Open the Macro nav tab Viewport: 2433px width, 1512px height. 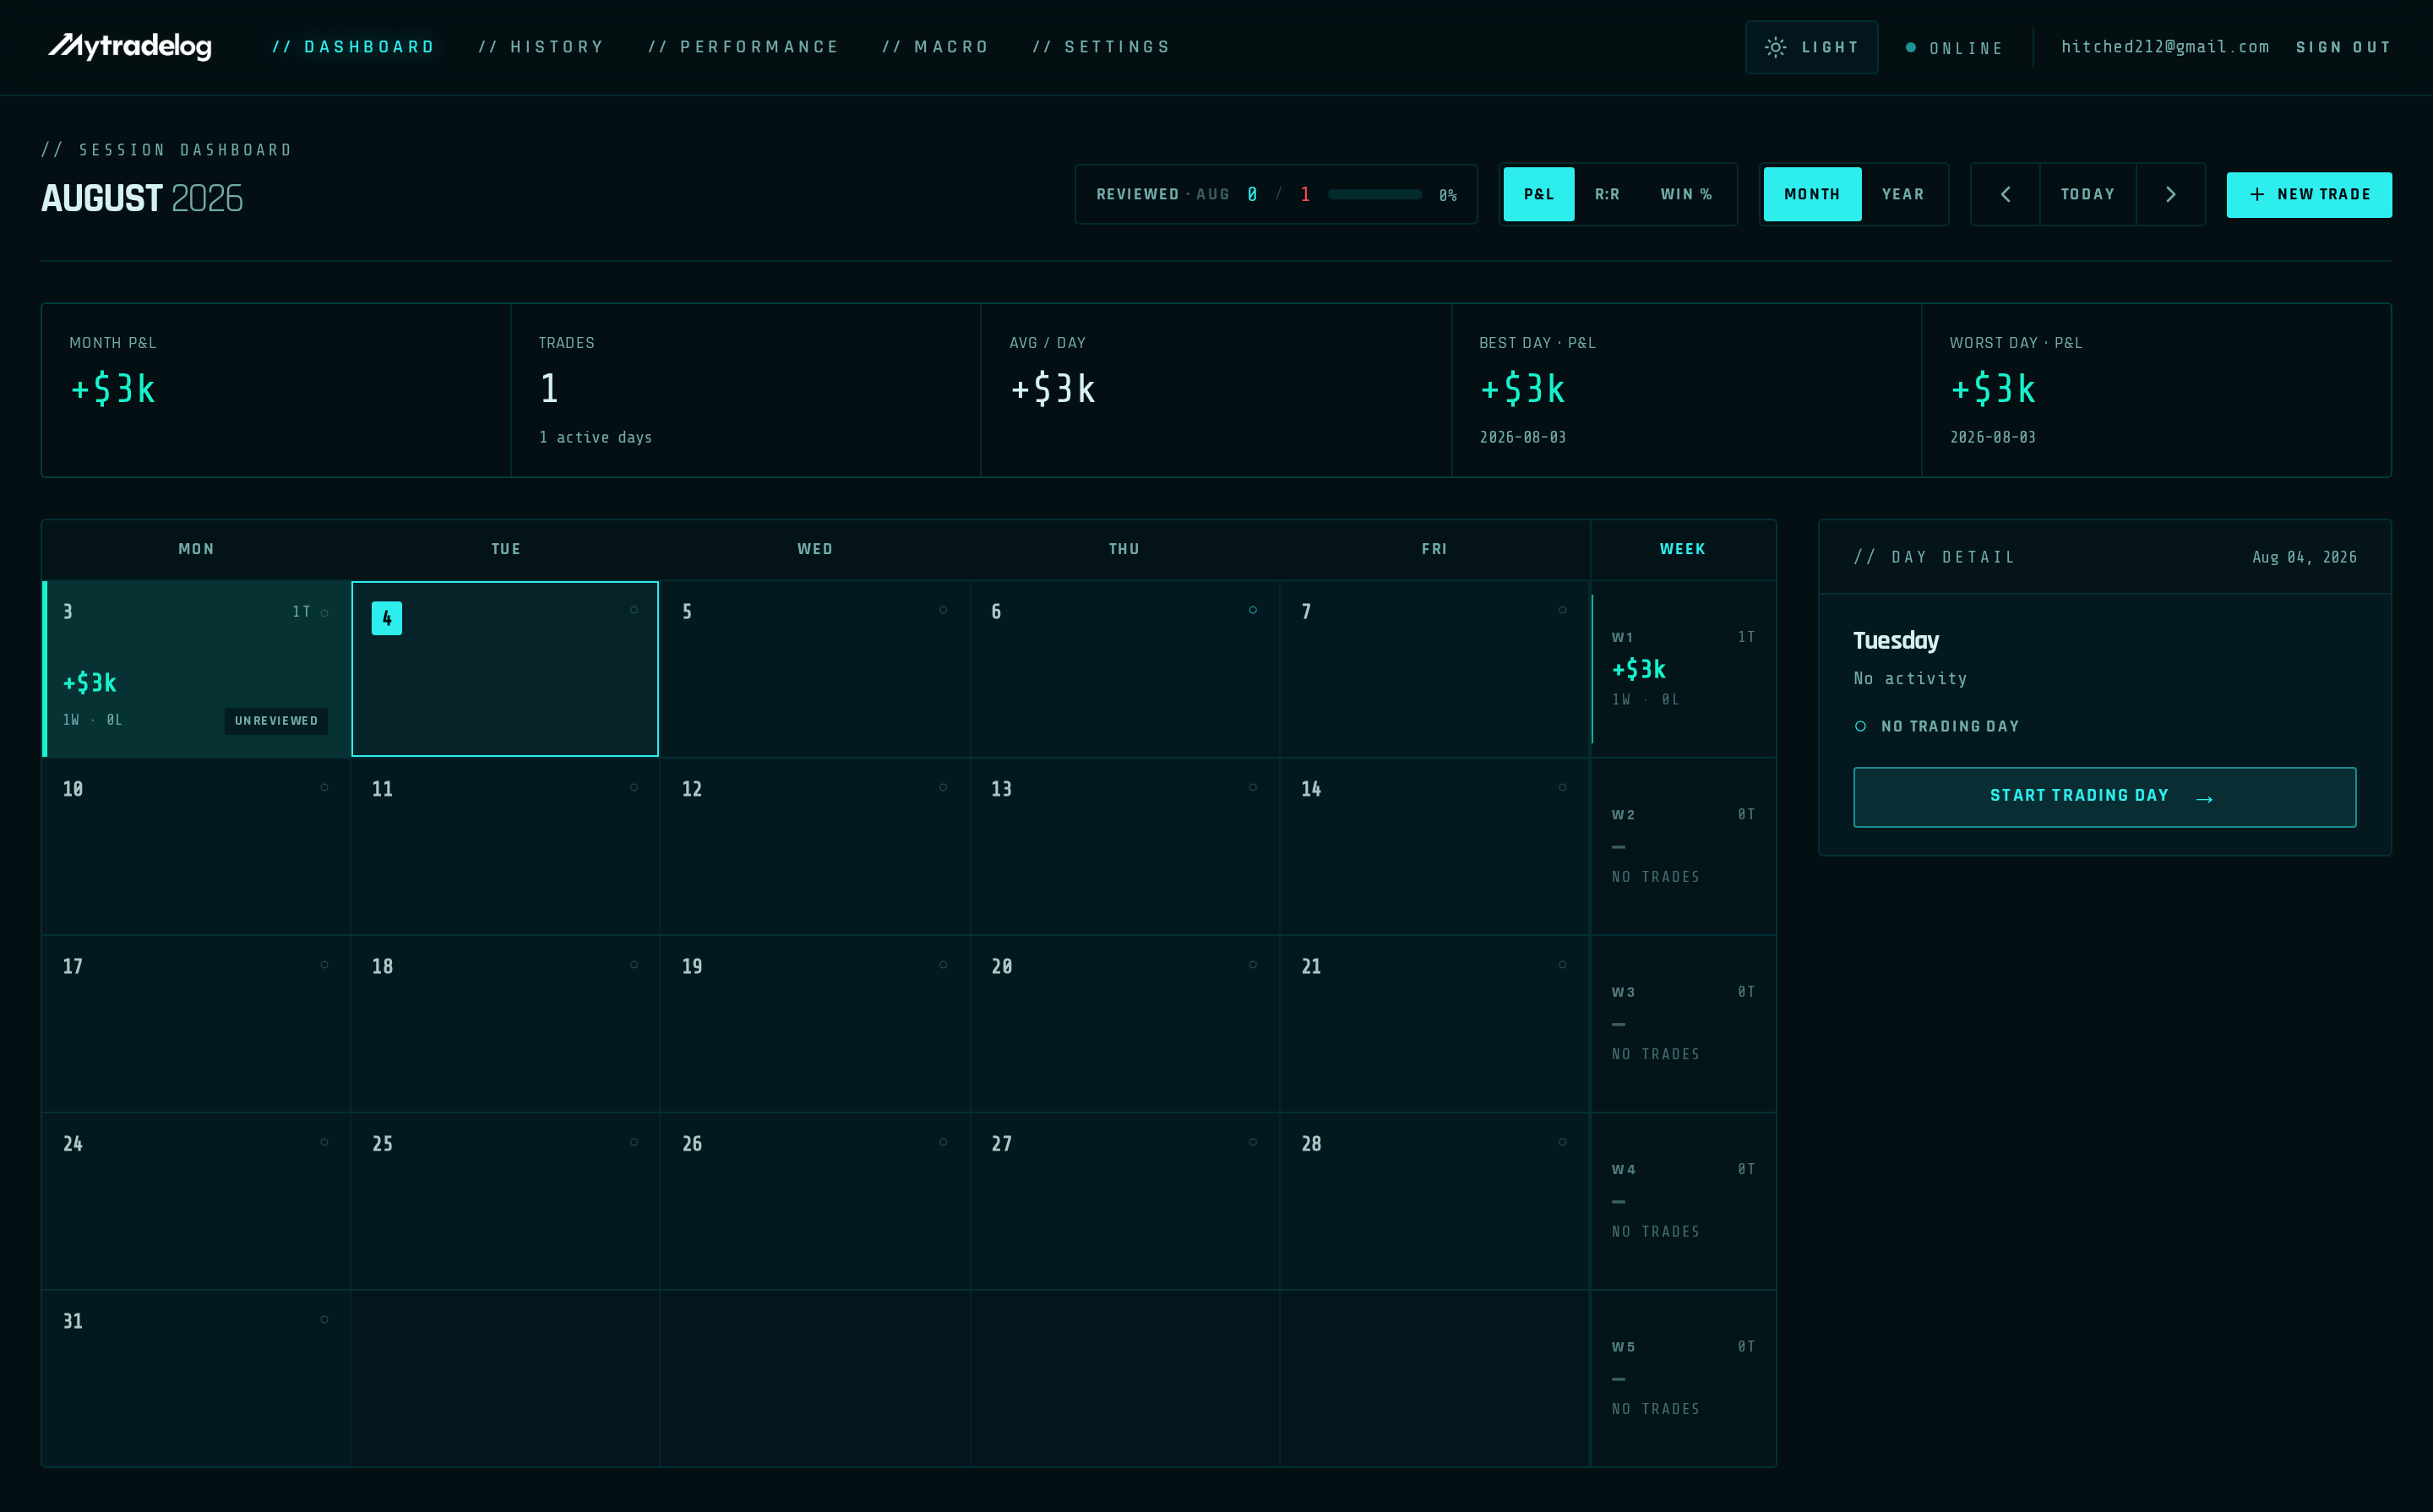coord(935,47)
